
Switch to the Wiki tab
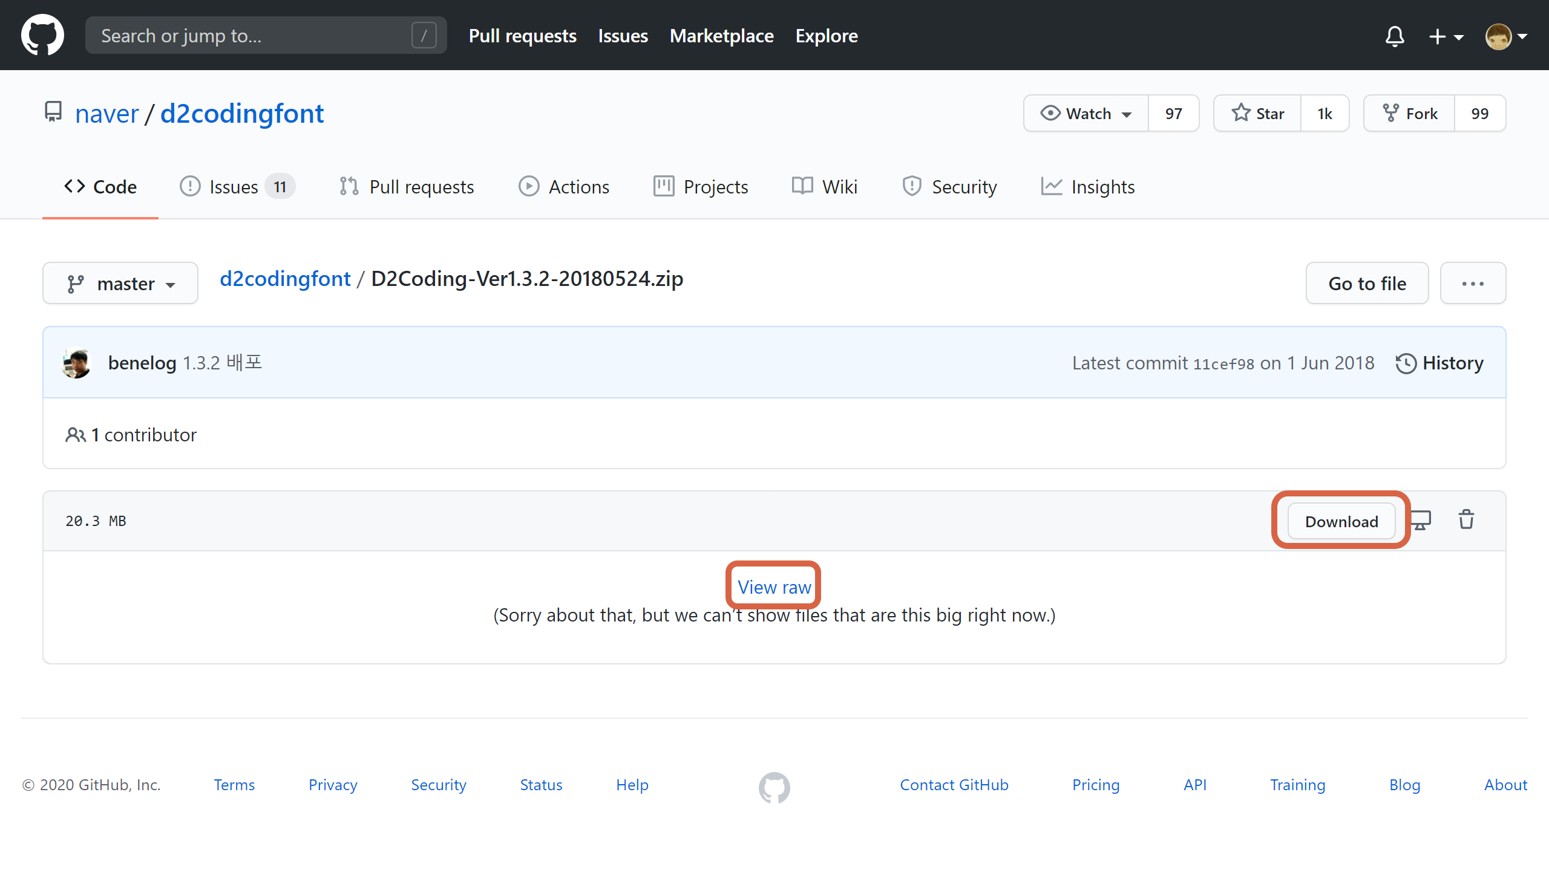coord(825,187)
